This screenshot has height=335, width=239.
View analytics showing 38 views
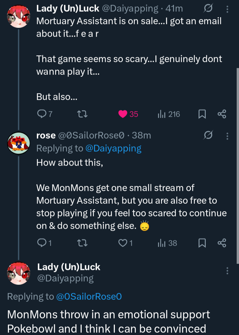(x=162, y=243)
